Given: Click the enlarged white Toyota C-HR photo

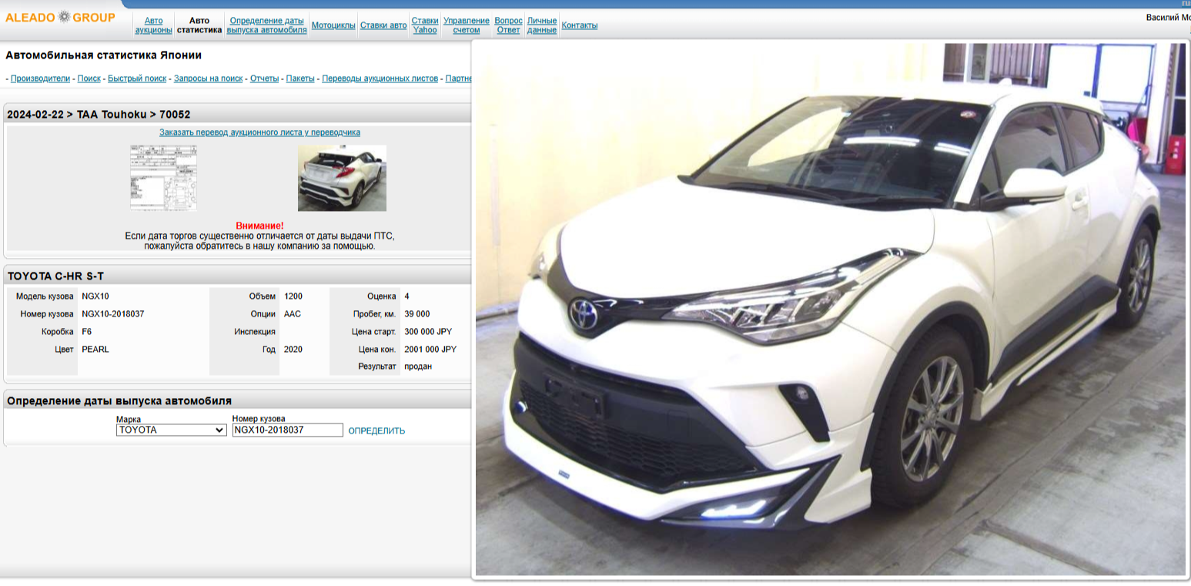Looking at the screenshot, I should click(x=831, y=310).
